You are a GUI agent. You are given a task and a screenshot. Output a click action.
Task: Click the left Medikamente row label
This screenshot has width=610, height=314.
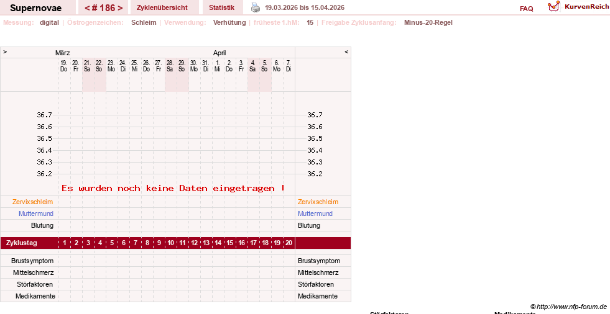[x=35, y=296]
